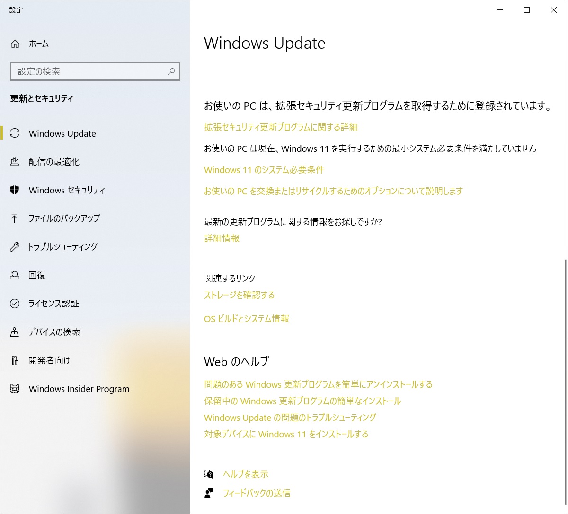This screenshot has width=568, height=514.
Task: Click the デバイスの検索 locator icon
Action: 15,332
